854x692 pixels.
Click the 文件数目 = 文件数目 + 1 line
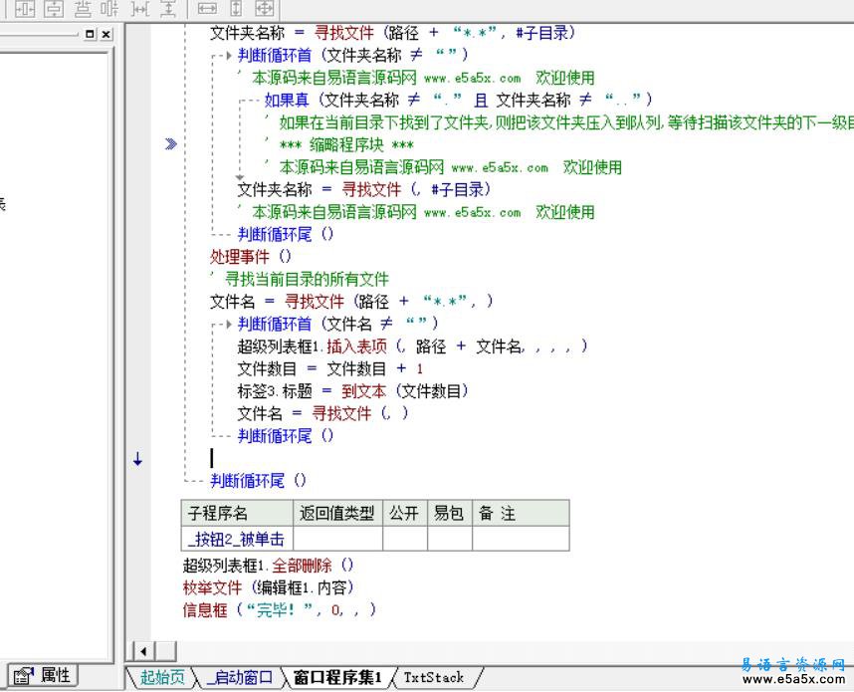tap(330, 368)
